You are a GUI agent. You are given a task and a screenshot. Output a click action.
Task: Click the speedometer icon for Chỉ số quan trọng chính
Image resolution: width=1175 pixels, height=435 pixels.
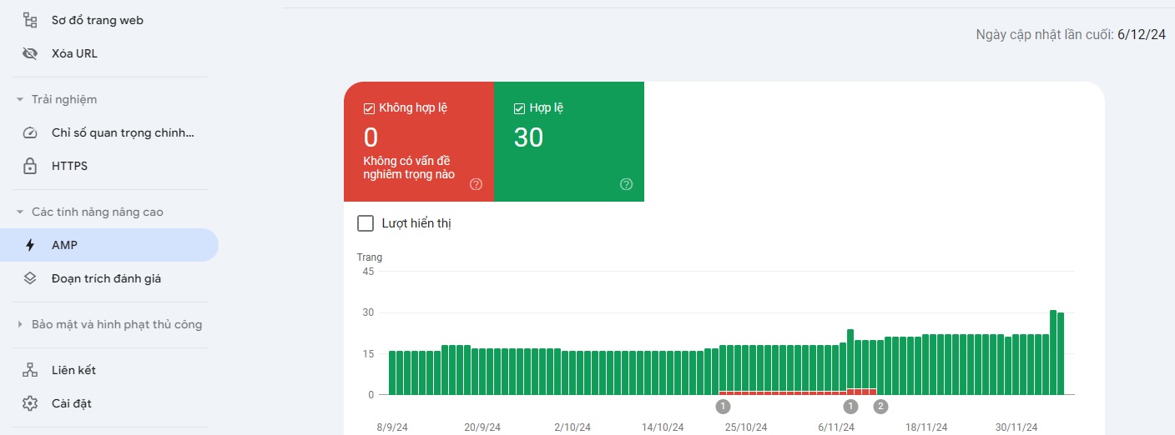(30, 132)
